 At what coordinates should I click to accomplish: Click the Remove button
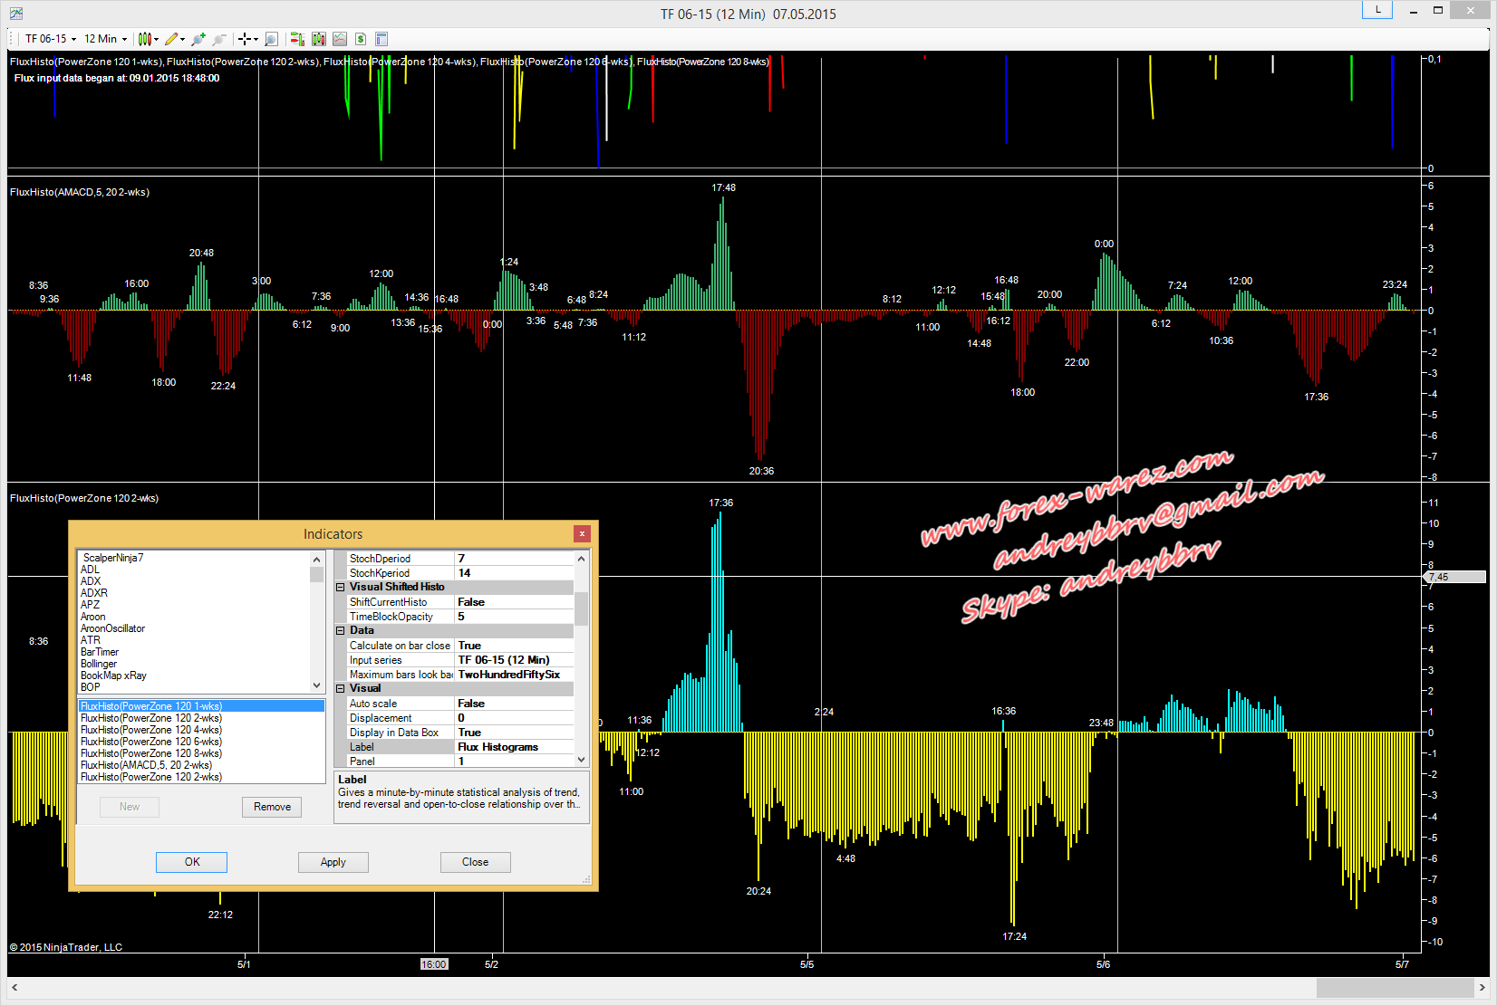coord(272,807)
